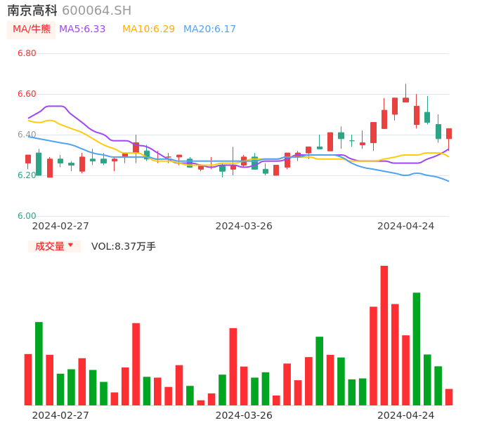Click the tallest green volume bar
The image size is (482, 425).
417,349
